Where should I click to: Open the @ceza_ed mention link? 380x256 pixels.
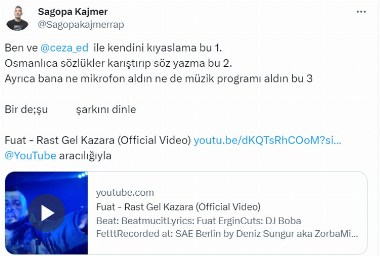(x=64, y=48)
